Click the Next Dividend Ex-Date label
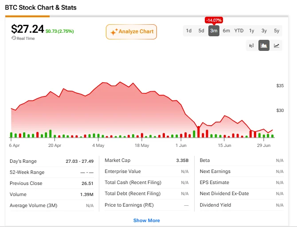 coord(224,193)
